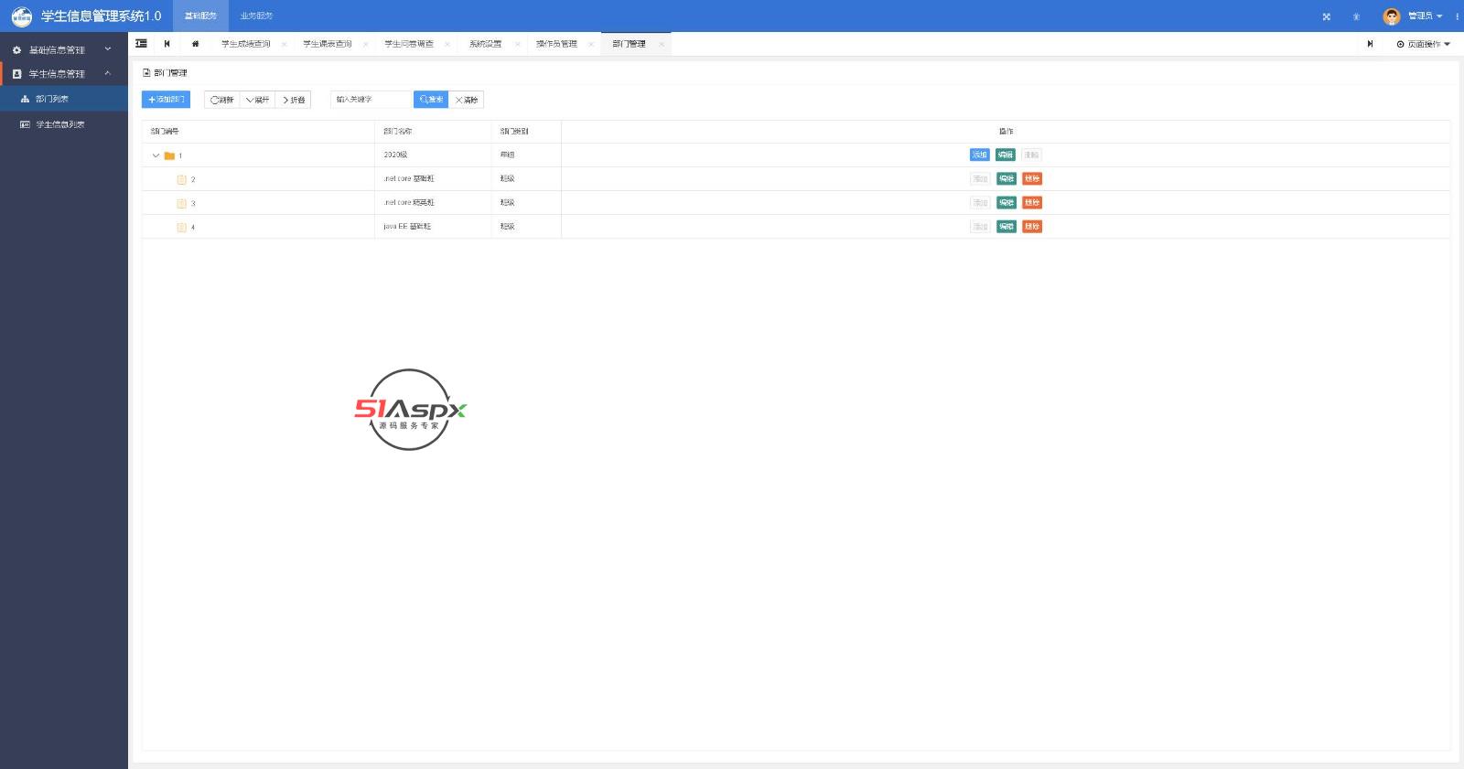The height and width of the screenshot is (769, 1464).
Task: Switch to the 学生成绩查询 tab
Action: click(x=245, y=44)
